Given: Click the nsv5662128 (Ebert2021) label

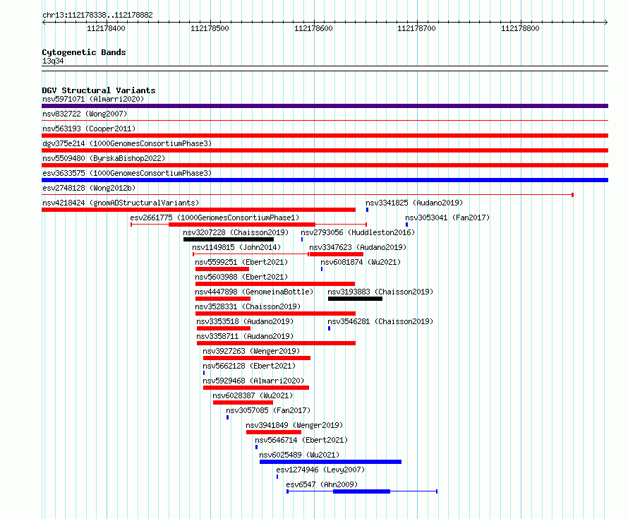Looking at the screenshot, I should [249, 366].
